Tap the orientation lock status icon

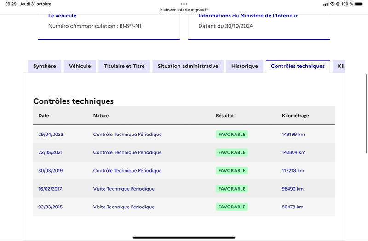pos(338,4)
